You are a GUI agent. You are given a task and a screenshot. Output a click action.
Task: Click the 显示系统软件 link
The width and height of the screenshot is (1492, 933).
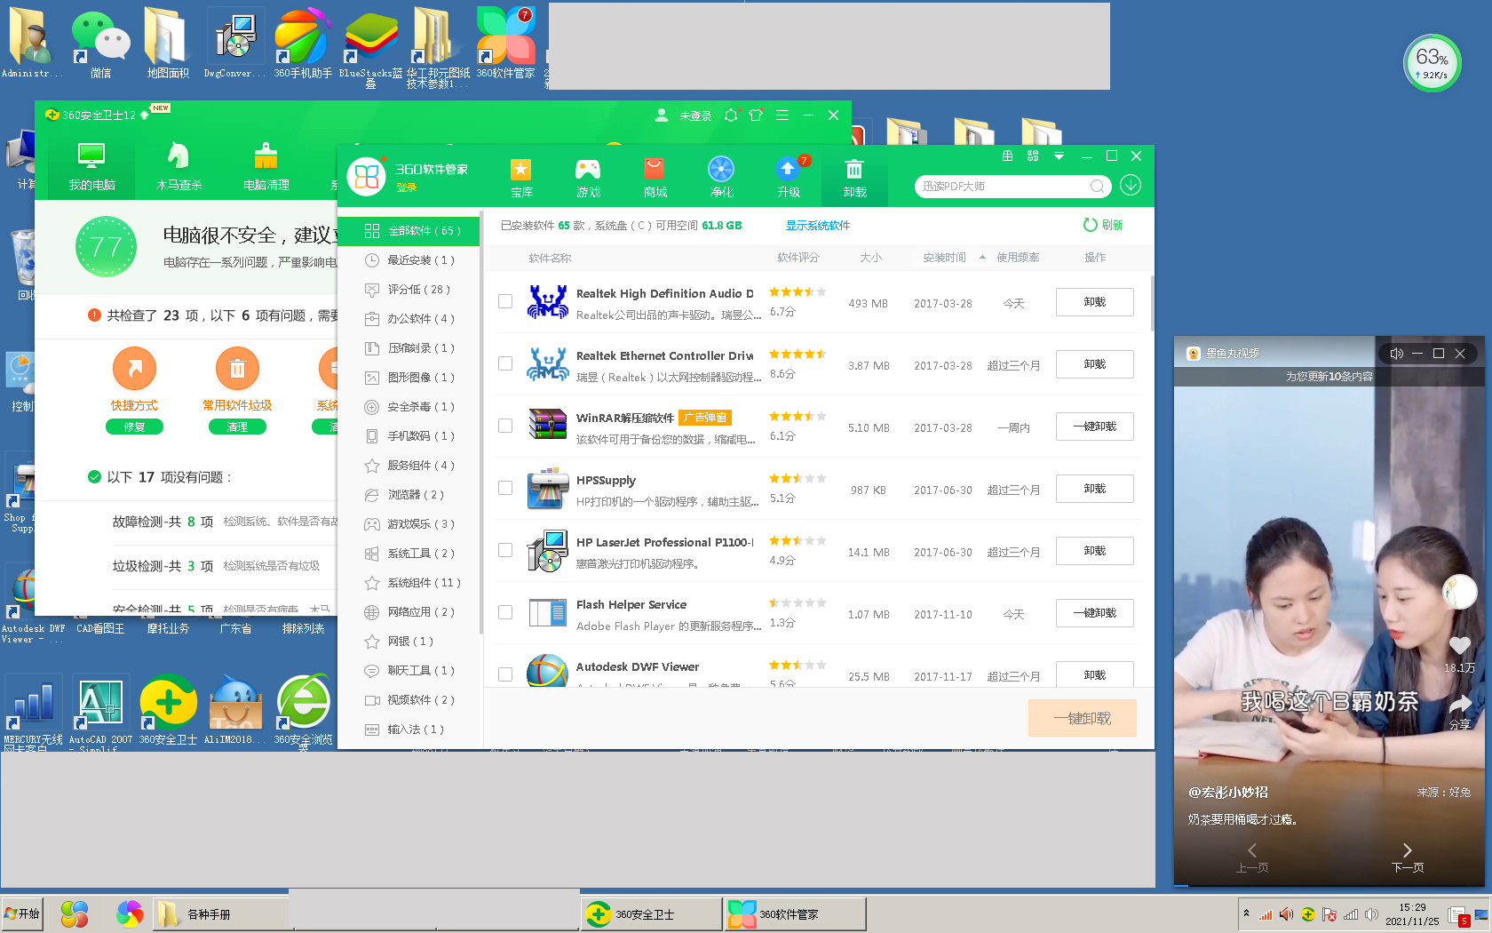pos(817,226)
